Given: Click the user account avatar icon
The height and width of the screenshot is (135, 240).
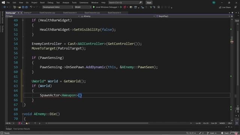Looking at the screenshot, I should (214, 3).
